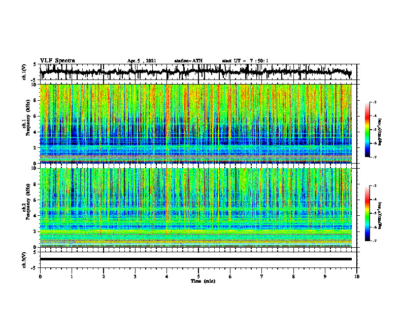The width and height of the screenshot is (402, 310).
Task: Click inside the ch.2 spectrogram panel
Action: point(195,208)
